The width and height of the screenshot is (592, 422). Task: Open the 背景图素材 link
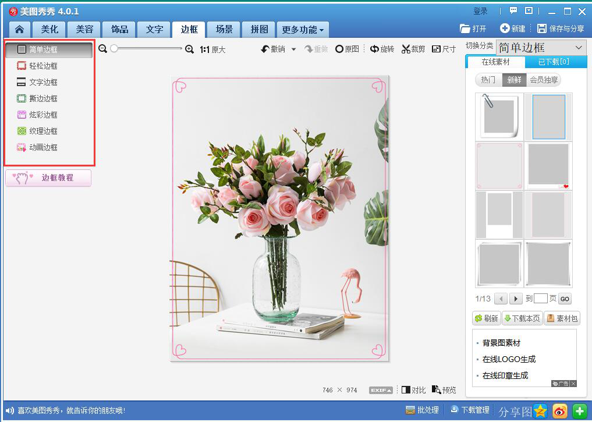[501, 343]
